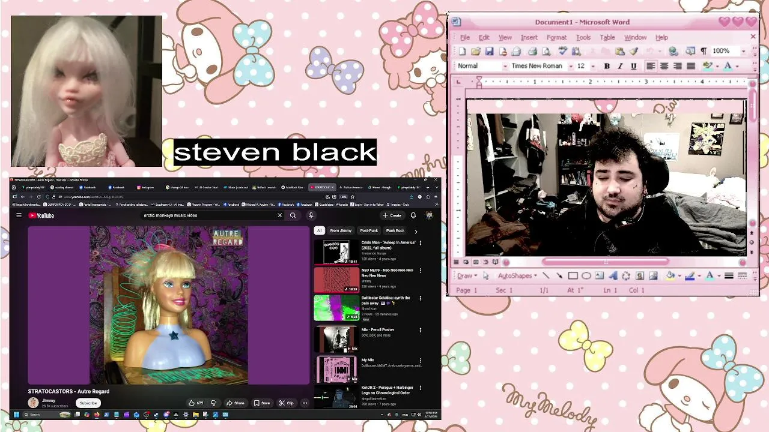The image size is (769, 432).
Task: Open the Edit menu in Word
Action: 484,37
